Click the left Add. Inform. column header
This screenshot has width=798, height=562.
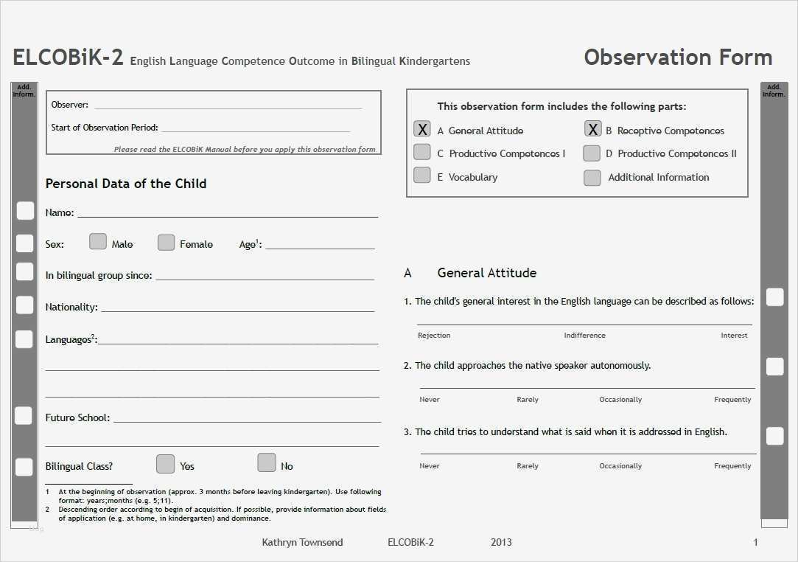tap(24, 90)
